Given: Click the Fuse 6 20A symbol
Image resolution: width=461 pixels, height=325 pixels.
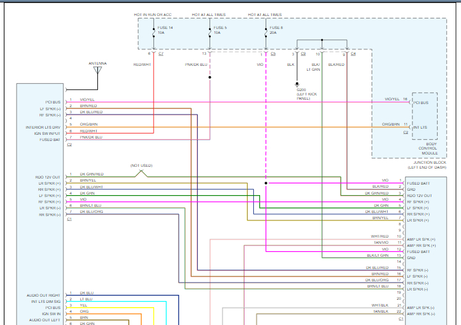Looking at the screenshot, I should tap(266, 30).
